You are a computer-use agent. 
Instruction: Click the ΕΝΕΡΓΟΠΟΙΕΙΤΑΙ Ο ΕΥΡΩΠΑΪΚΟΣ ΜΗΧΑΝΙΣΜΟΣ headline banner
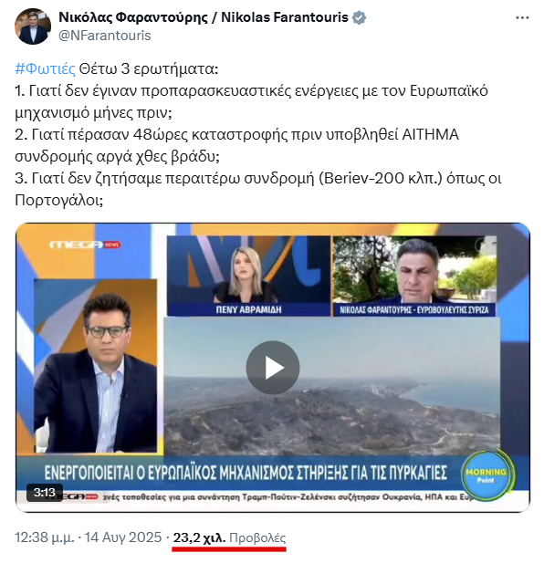pyautogui.click(x=246, y=473)
